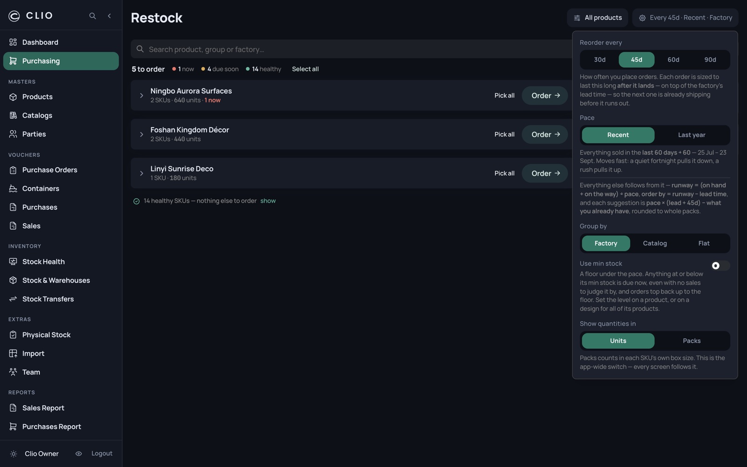Click Select all link
This screenshot has height=467, width=747.
[x=305, y=69]
